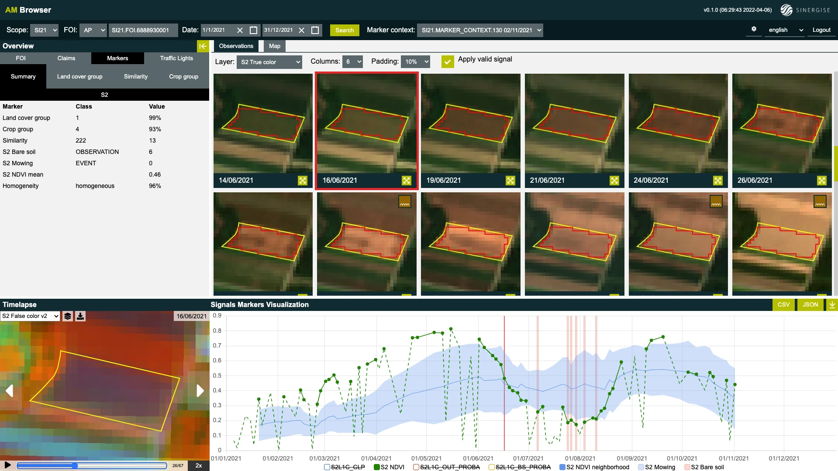Enable the S2L1C_CLP legend checkbox
The image size is (838, 471).
pyautogui.click(x=327, y=467)
